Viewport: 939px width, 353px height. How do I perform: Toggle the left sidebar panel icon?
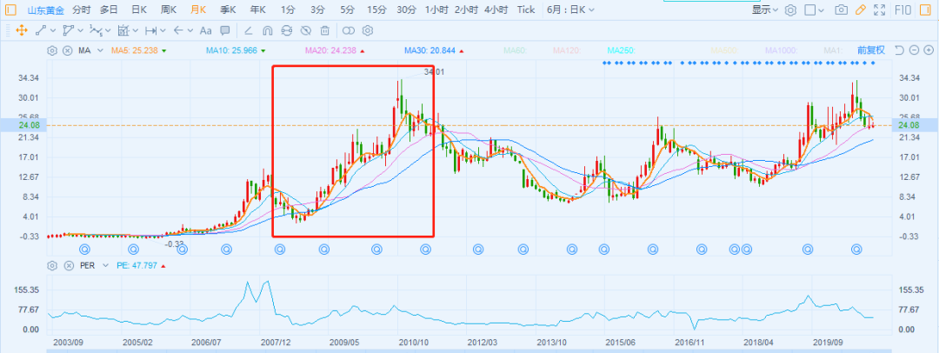pos(11,10)
